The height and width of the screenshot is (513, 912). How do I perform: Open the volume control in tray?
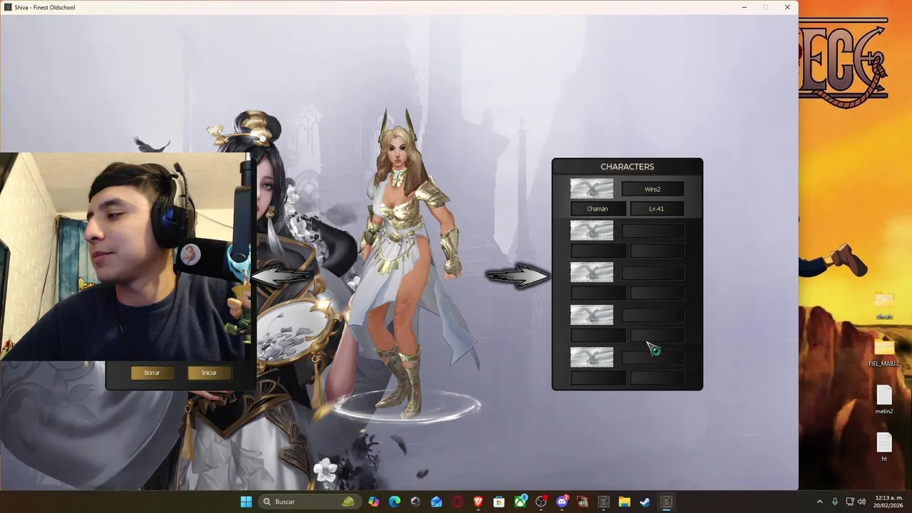click(x=861, y=502)
